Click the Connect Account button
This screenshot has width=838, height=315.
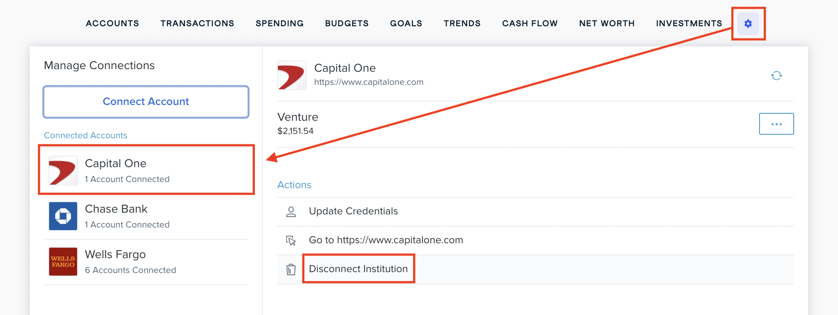[x=146, y=102]
